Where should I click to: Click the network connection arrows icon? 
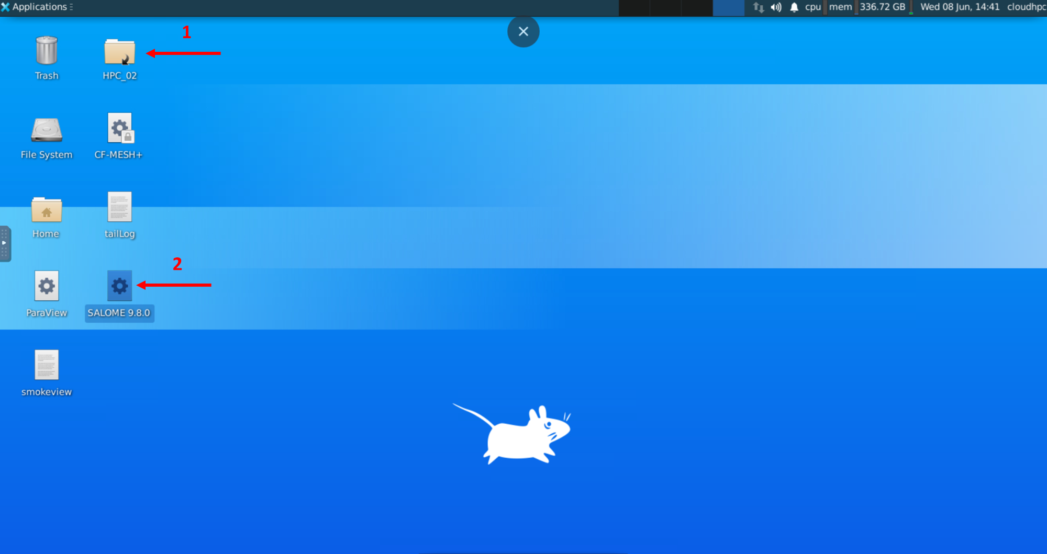(758, 7)
